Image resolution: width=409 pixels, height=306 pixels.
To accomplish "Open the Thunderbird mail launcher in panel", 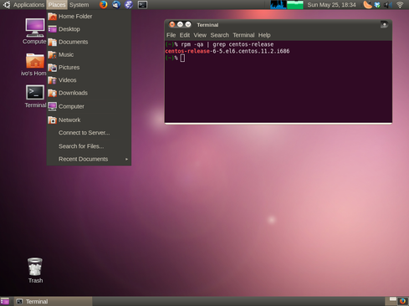I will click(x=116, y=5).
